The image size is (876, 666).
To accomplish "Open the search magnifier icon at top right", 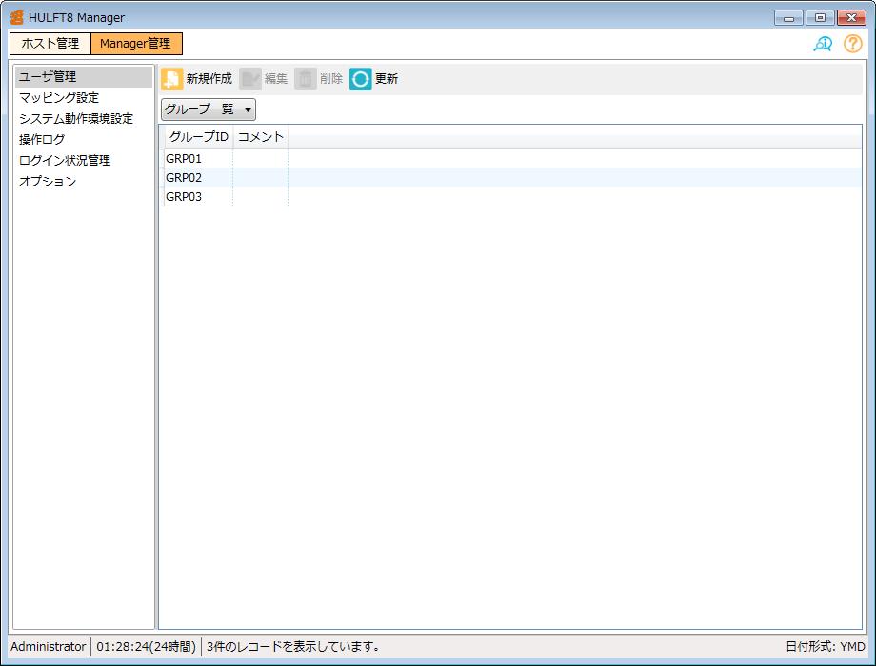I will (x=823, y=44).
